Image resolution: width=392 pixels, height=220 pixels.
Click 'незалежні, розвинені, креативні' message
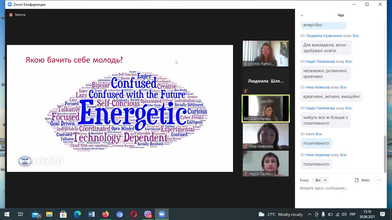325,74
